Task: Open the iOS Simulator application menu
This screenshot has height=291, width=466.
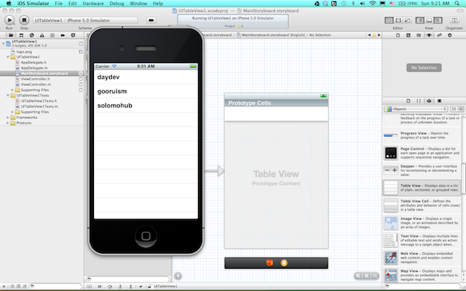Action: pos(33,4)
